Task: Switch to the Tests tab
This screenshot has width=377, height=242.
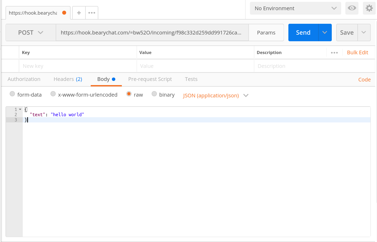Action: 191,79
